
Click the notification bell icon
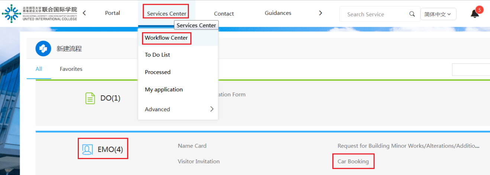[474, 14]
